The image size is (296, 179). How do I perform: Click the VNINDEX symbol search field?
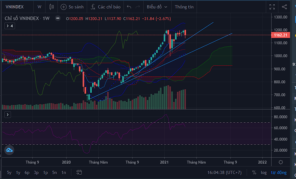(x=16, y=7)
